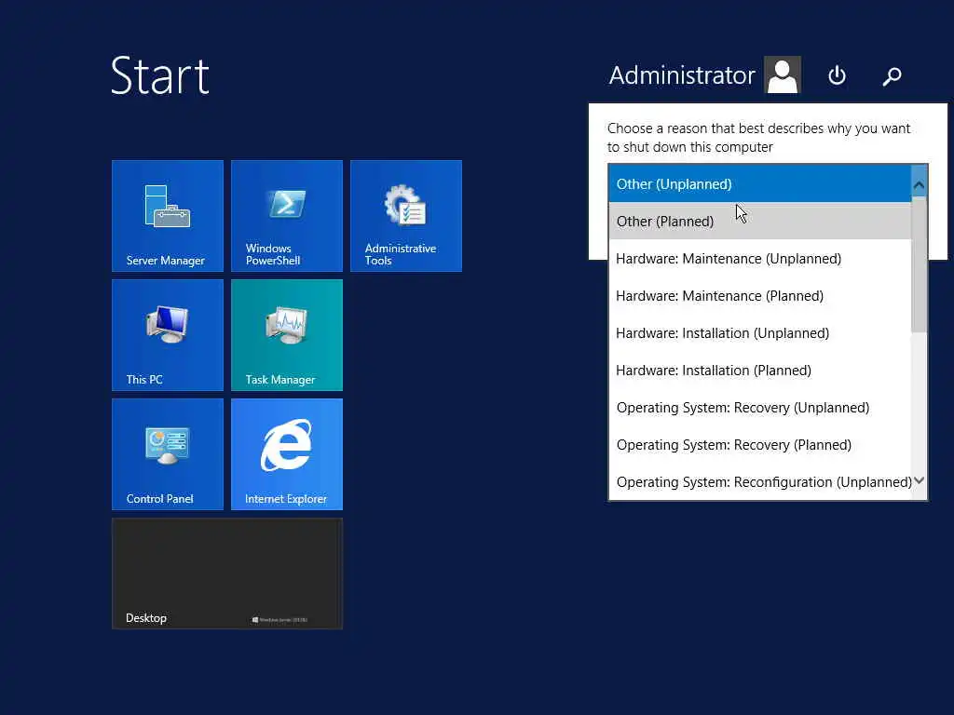Screen dimensions: 954x715
Task: Select Hardware: Maintenance (Unplanned)
Action: (x=759, y=259)
